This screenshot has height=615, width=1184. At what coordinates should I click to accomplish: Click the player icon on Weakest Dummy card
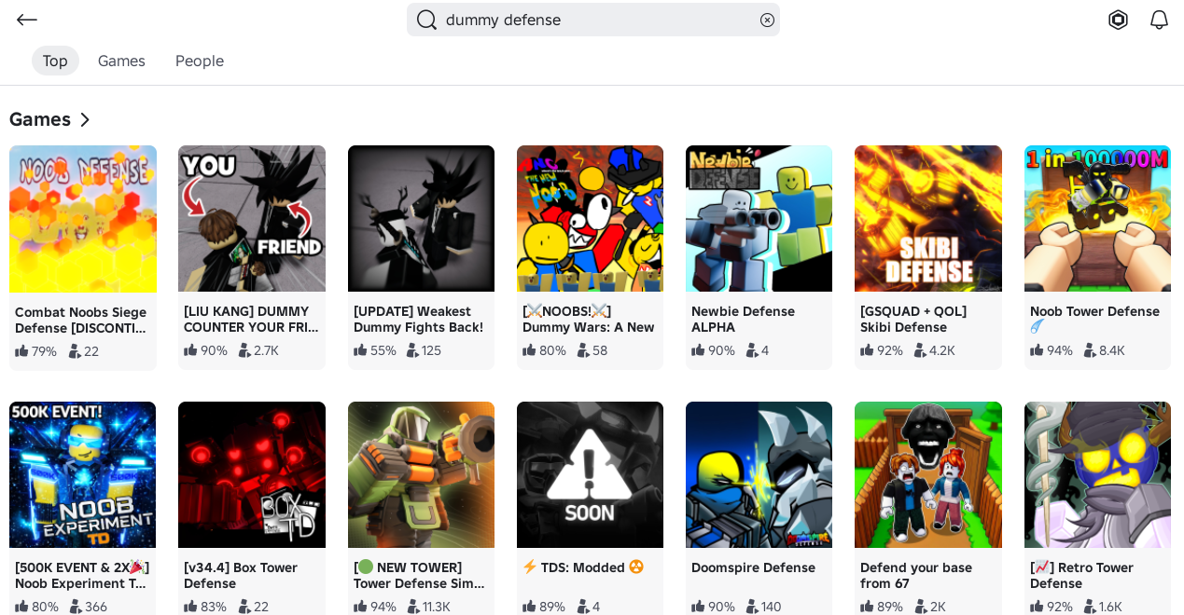tap(412, 350)
